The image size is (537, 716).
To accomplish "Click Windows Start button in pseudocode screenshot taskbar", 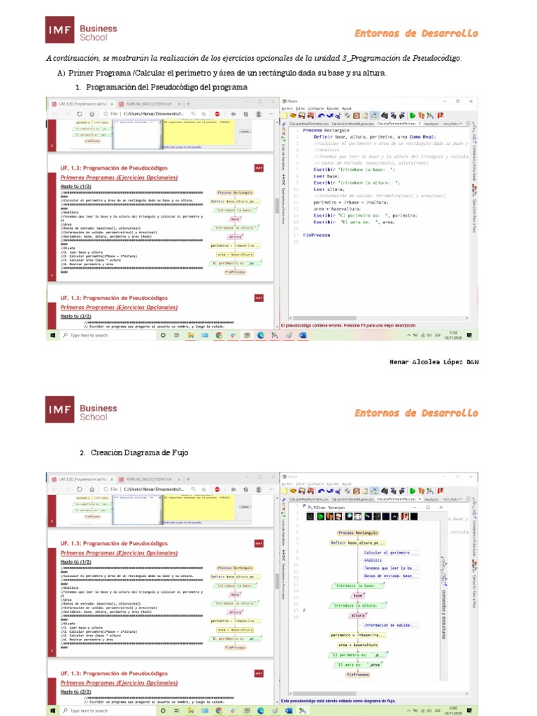I will [x=53, y=335].
